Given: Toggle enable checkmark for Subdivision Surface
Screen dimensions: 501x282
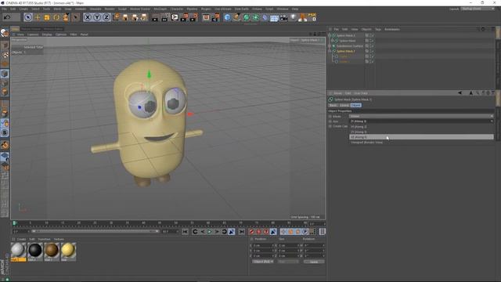Looking at the screenshot, I should coord(373,46).
